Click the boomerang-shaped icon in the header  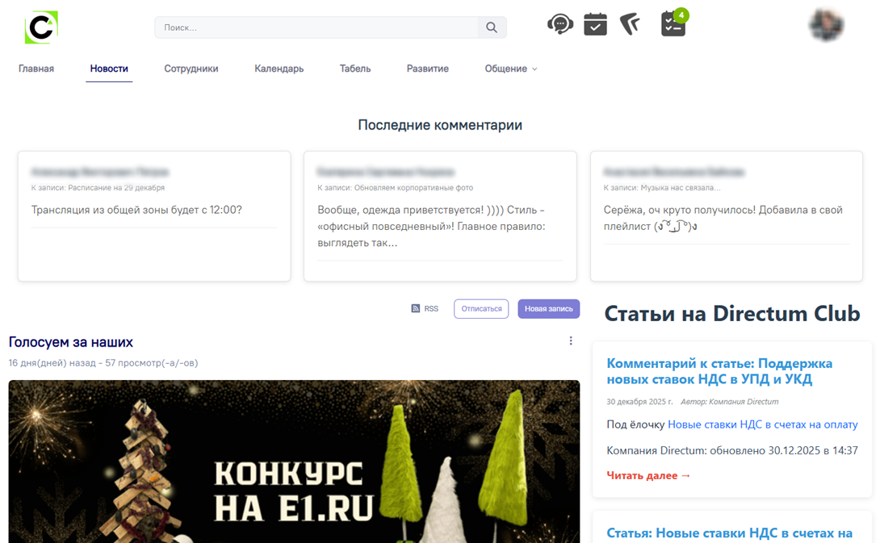(x=630, y=25)
